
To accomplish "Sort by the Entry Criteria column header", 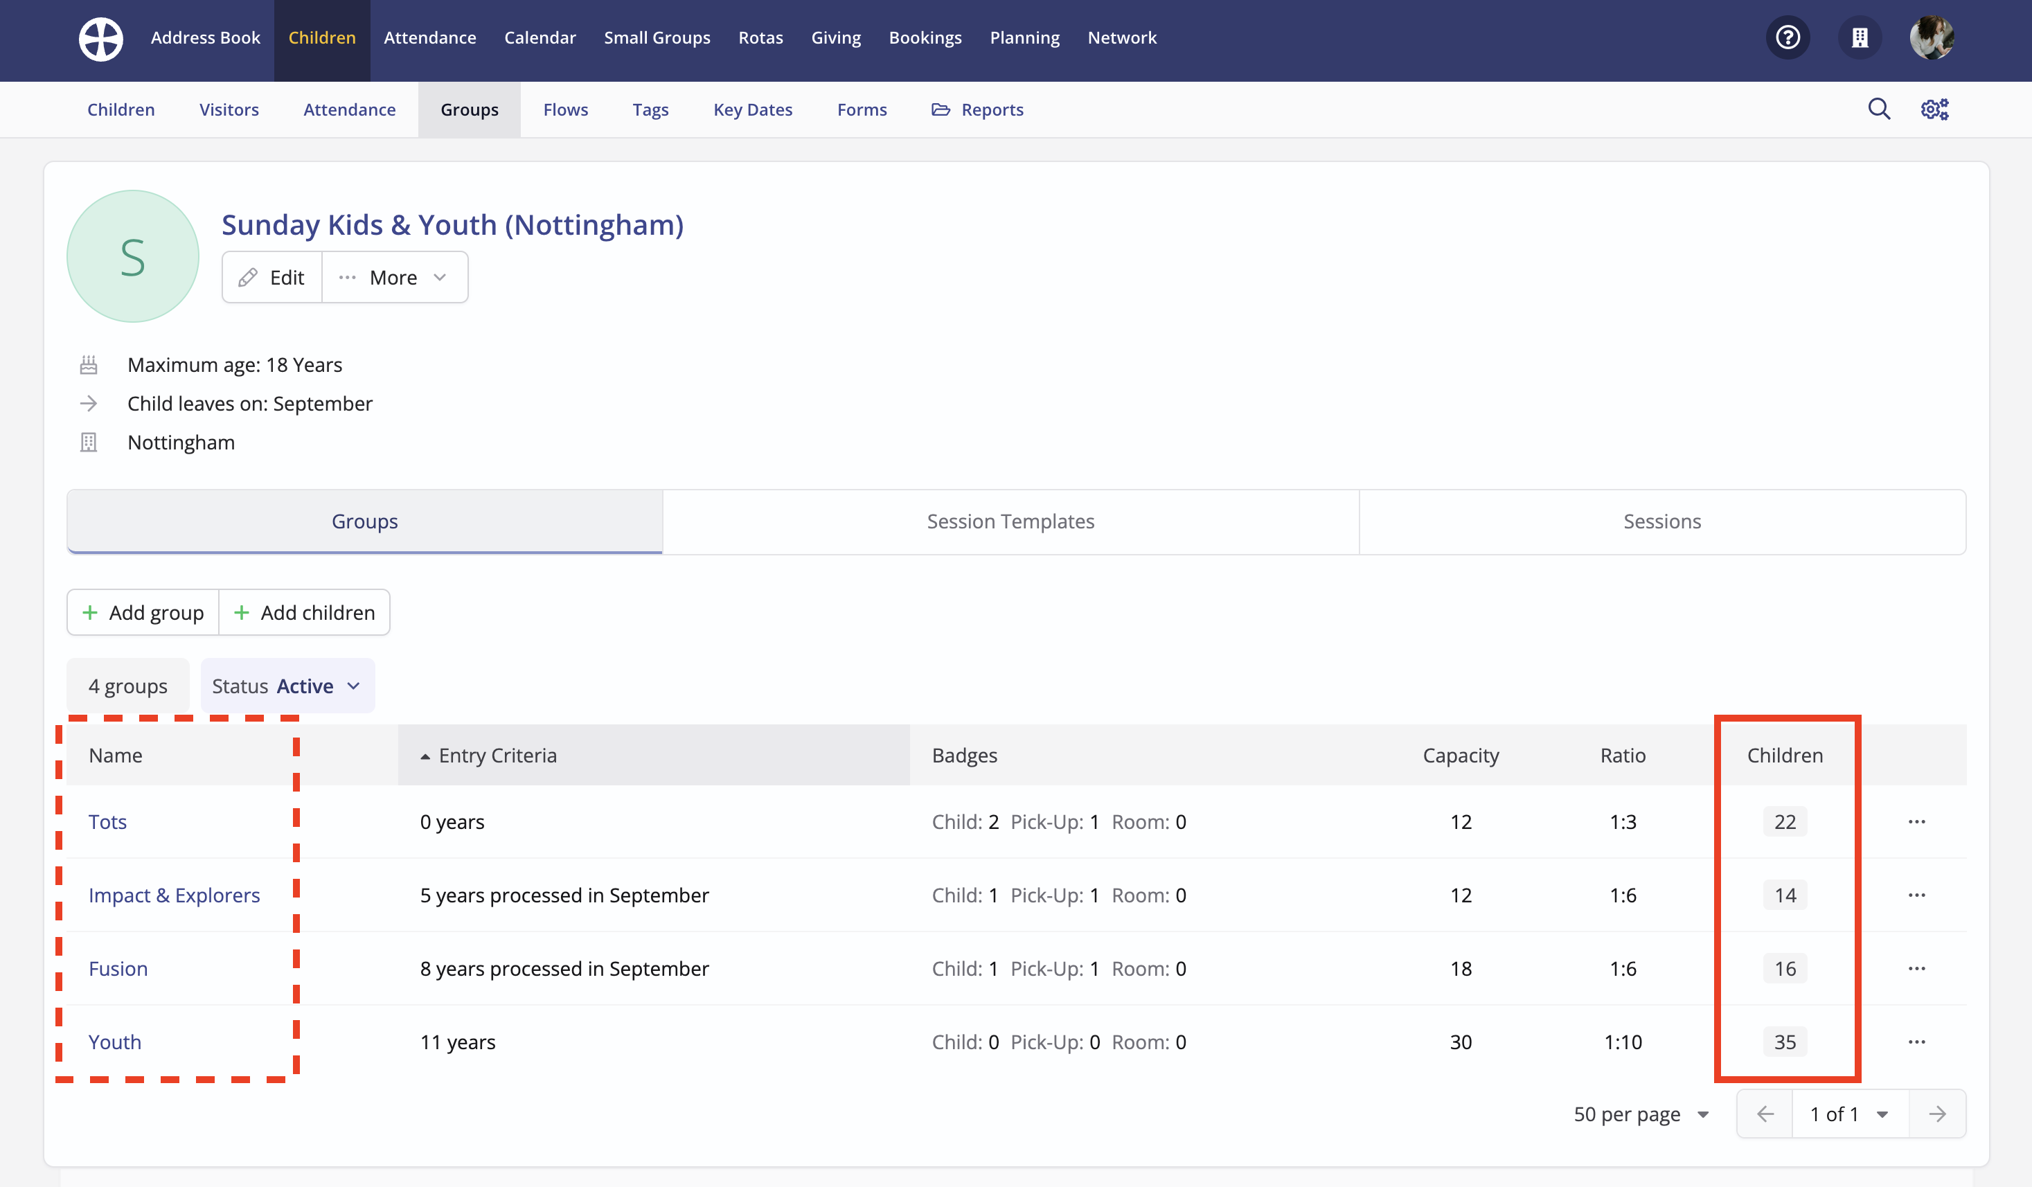I will click(497, 756).
